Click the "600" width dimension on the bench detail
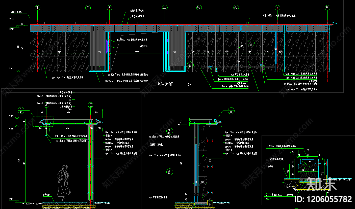 pyautogui.click(x=308, y=150)
